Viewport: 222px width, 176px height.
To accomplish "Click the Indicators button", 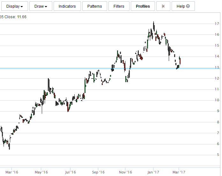I will tap(67, 6).
